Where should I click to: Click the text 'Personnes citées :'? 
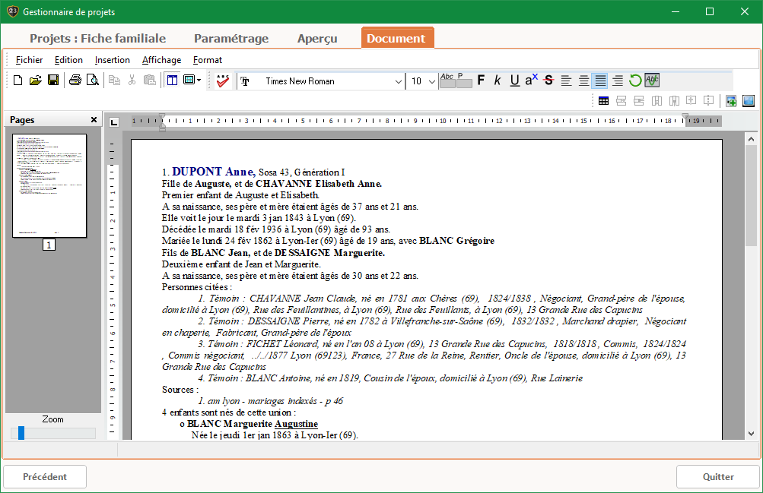(x=196, y=287)
